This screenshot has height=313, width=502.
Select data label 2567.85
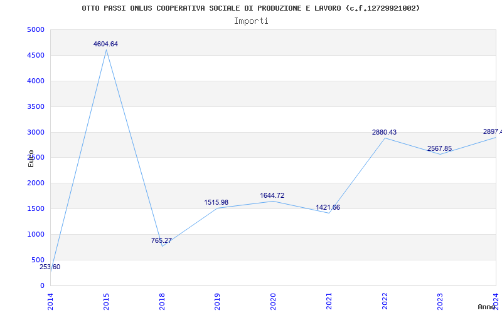pyautogui.click(x=440, y=148)
